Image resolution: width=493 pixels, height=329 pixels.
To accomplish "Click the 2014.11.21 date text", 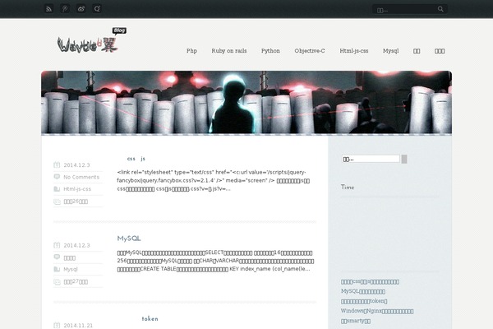I will pyautogui.click(x=78, y=326).
